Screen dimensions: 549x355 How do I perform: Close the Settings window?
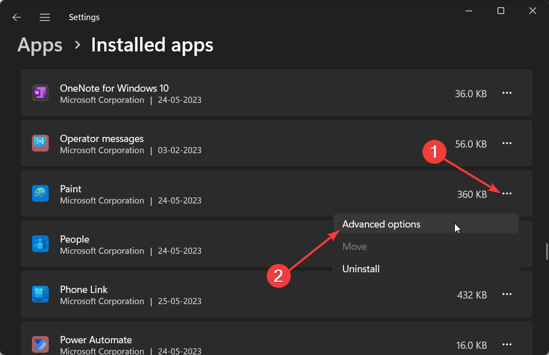coord(533,11)
